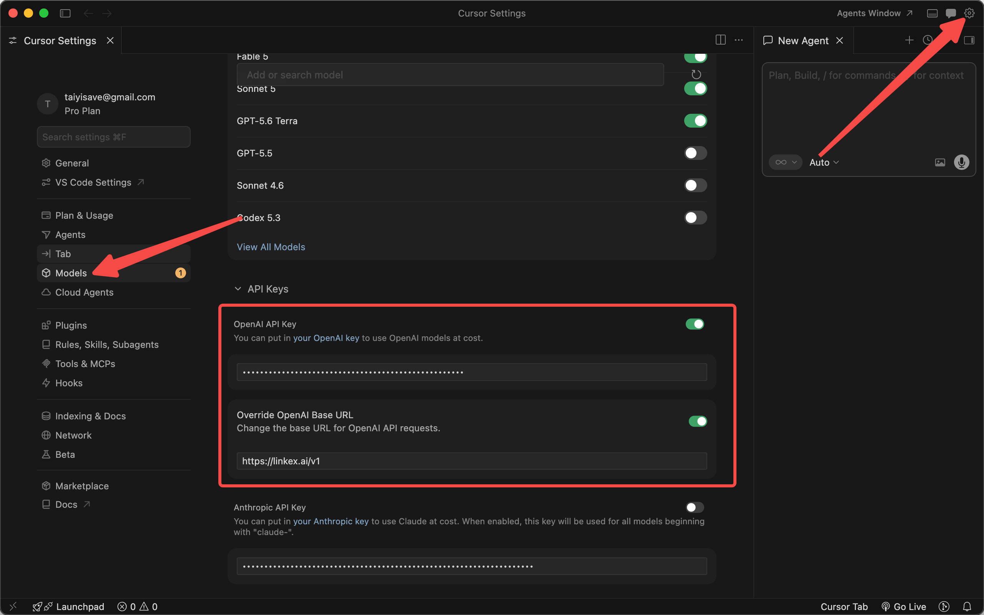The image size is (984, 615).
Task: Toggle the bottom panel layout icon
Action: 932,13
